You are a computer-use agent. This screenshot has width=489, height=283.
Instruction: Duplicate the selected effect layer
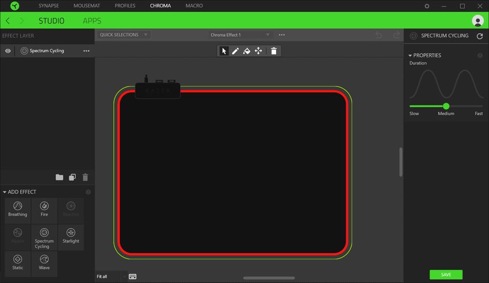tap(72, 178)
